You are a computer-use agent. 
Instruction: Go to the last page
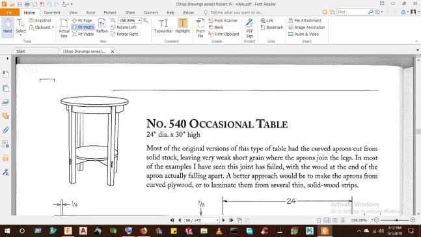(x=231, y=220)
